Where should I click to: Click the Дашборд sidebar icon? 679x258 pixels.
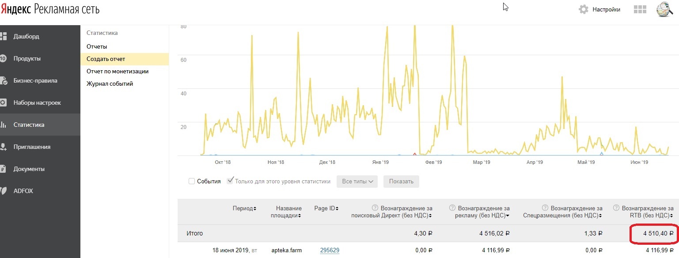coord(3,36)
